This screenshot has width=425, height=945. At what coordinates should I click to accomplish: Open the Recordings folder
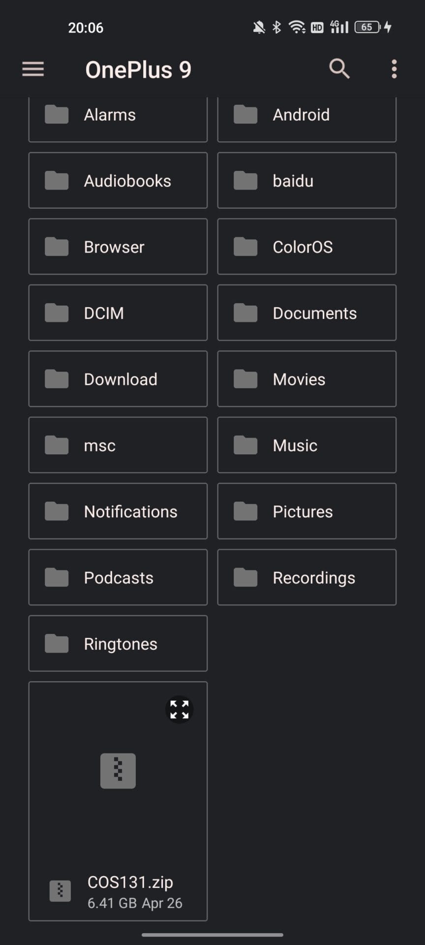click(x=307, y=577)
